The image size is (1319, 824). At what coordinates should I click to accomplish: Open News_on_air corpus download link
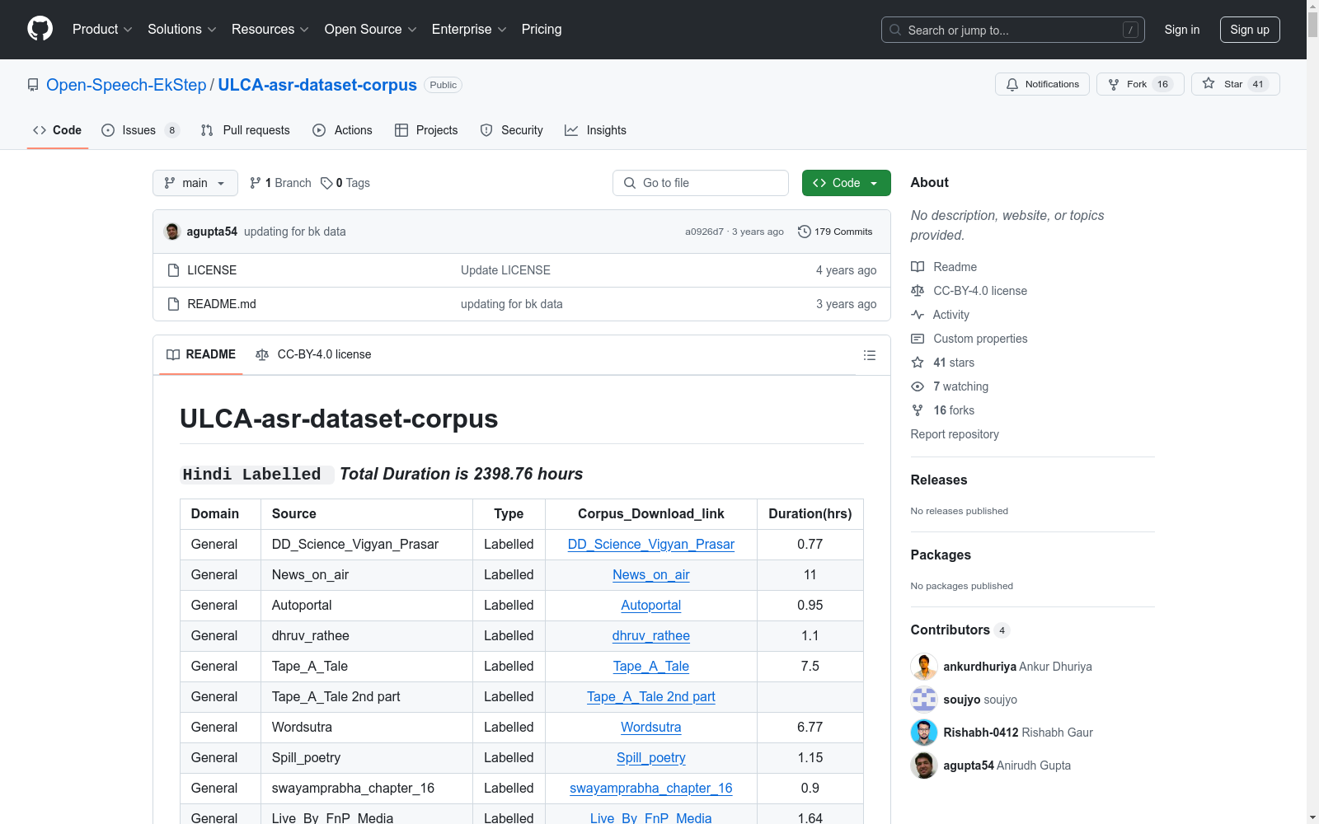pyautogui.click(x=651, y=575)
